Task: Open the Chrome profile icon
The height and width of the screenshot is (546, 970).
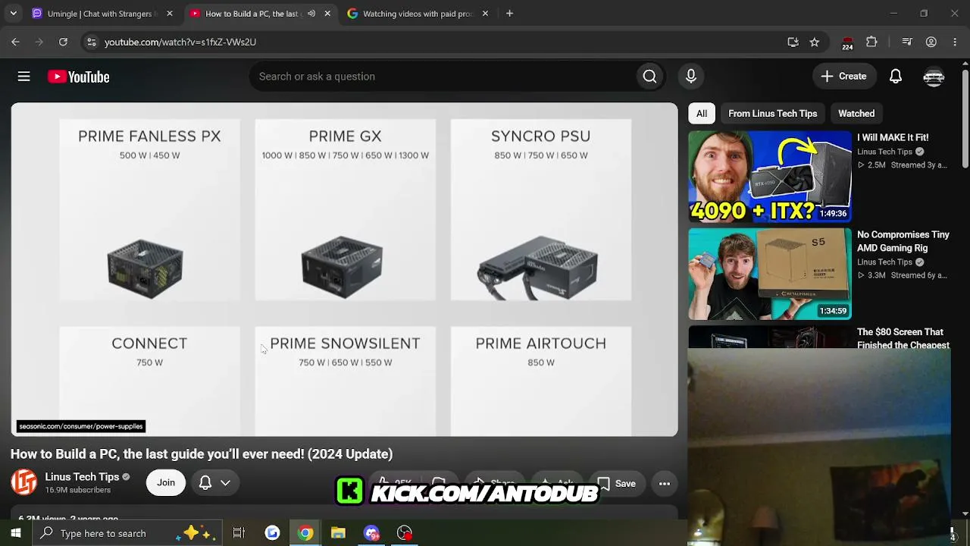Action: pyautogui.click(x=931, y=42)
